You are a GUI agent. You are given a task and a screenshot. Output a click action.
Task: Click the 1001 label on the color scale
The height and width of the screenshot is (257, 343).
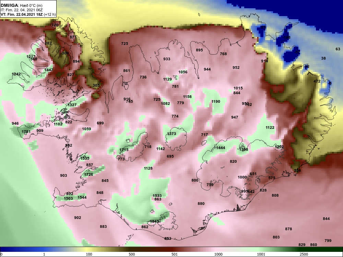261,254
